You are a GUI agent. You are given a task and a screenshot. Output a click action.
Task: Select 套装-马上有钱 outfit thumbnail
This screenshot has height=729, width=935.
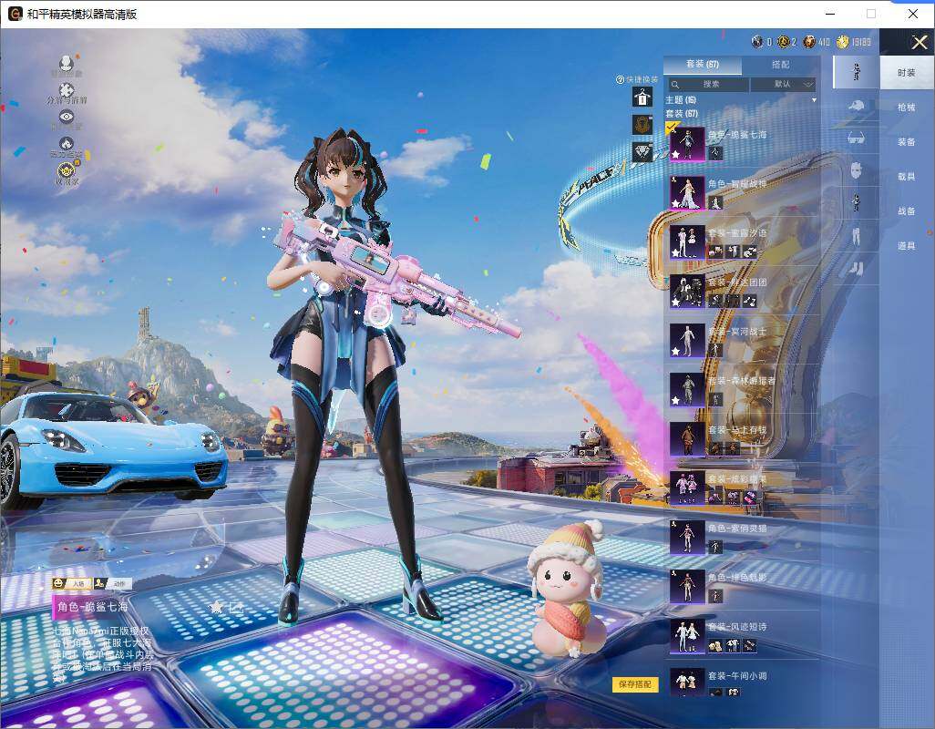[687, 438]
